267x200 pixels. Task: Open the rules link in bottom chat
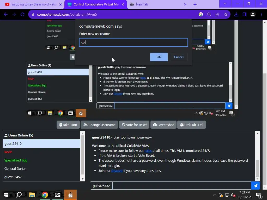pos(148,151)
